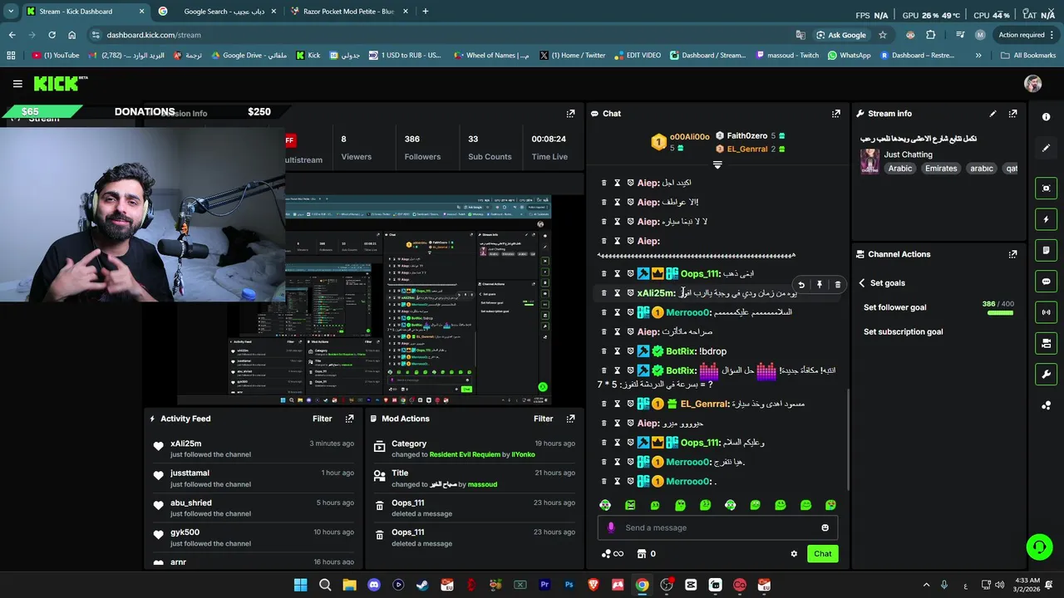Screen dimensions: 1064x598
Task: Timeout BotRix !bdrop message with hourglass icon
Action: (x=617, y=351)
